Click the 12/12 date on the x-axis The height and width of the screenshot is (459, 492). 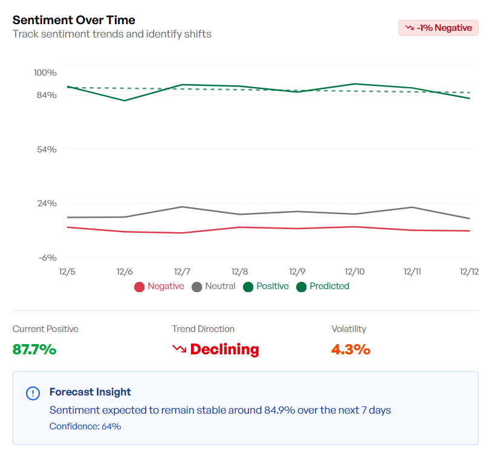469,272
